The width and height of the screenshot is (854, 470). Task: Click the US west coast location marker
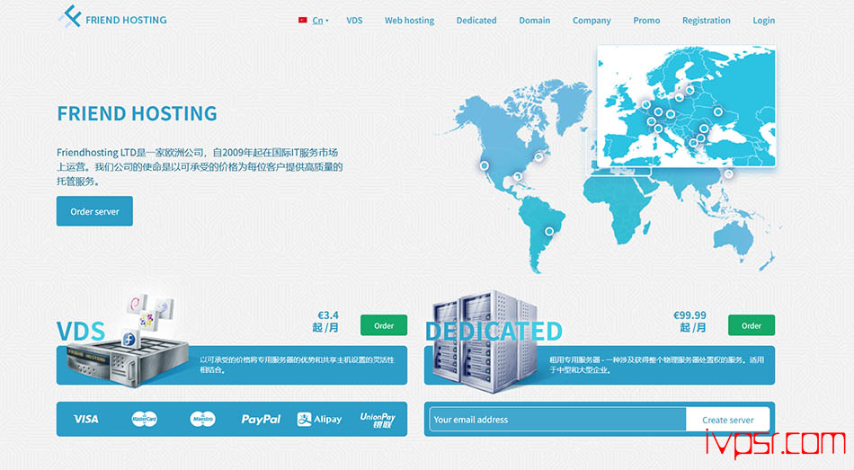click(x=485, y=165)
